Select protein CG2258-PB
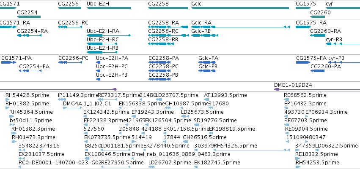This screenshot has height=169, width=360. click(160, 79)
